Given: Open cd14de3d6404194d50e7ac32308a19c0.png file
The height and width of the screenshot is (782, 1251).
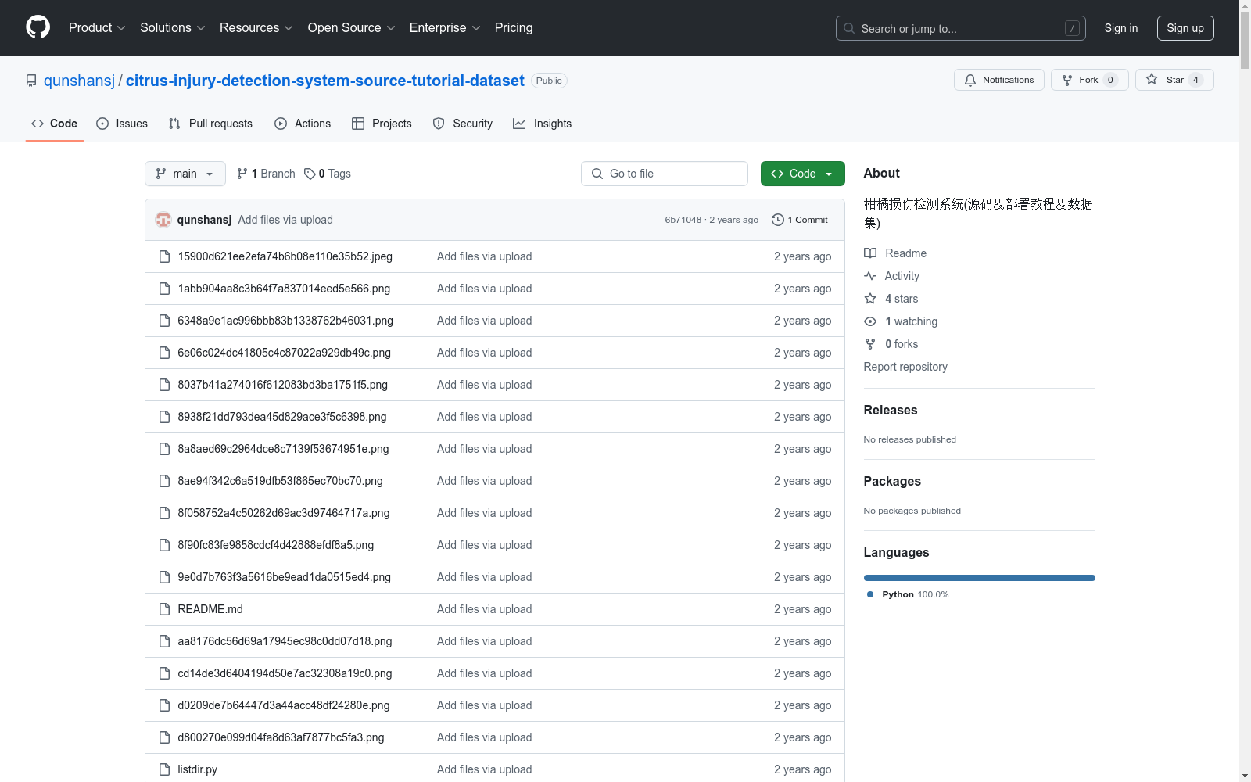Looking at the screenshot, I should click(285, 673).
